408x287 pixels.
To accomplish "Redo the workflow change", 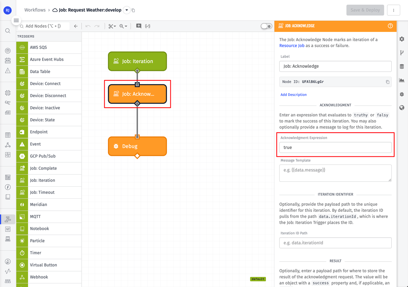I will pos(97,26).
